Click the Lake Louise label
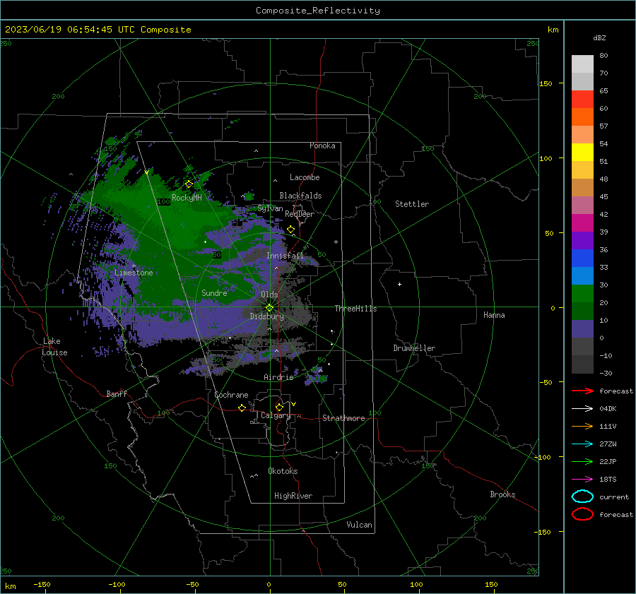 [54, 347]
